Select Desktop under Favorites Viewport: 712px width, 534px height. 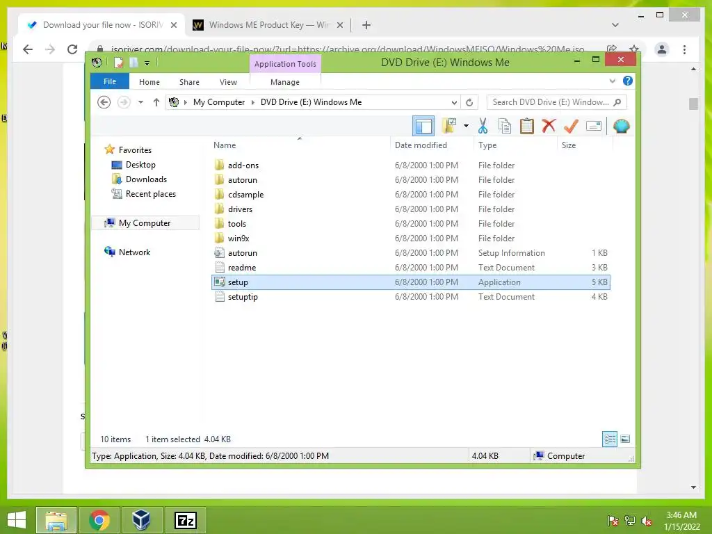[140, 165]
